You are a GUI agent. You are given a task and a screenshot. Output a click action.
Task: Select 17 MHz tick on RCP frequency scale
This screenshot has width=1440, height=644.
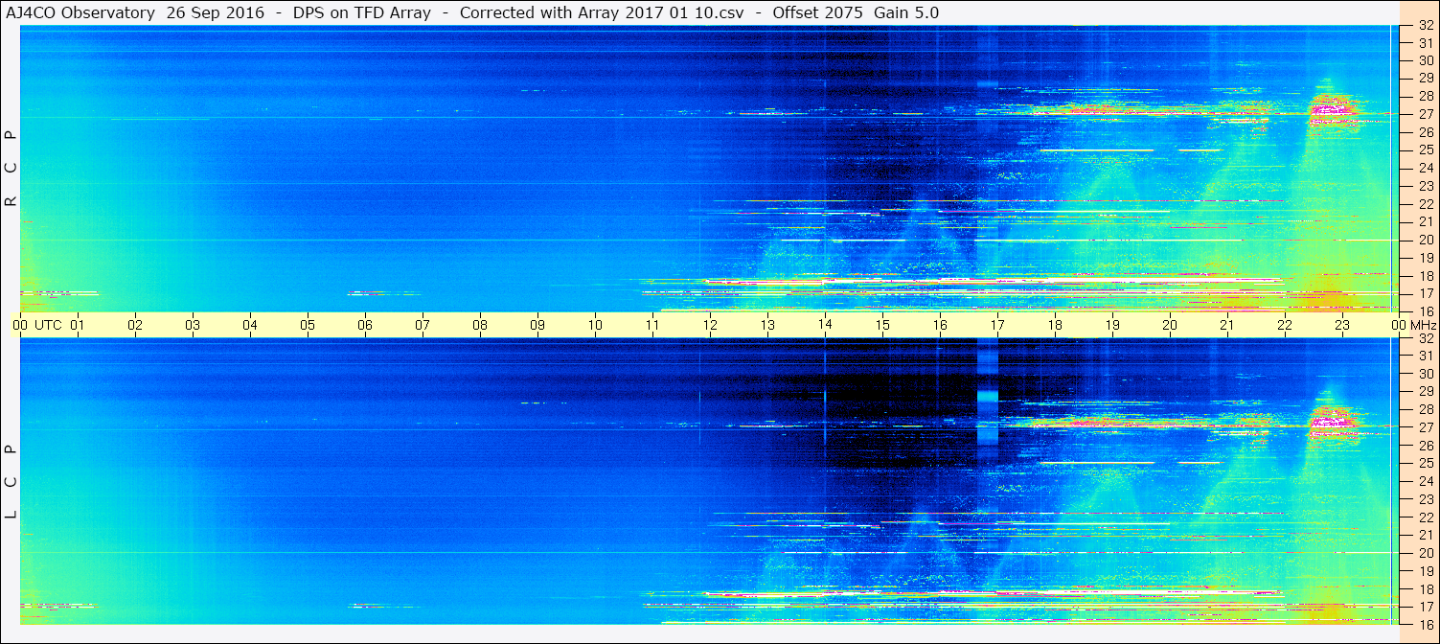pos(1425,293)
